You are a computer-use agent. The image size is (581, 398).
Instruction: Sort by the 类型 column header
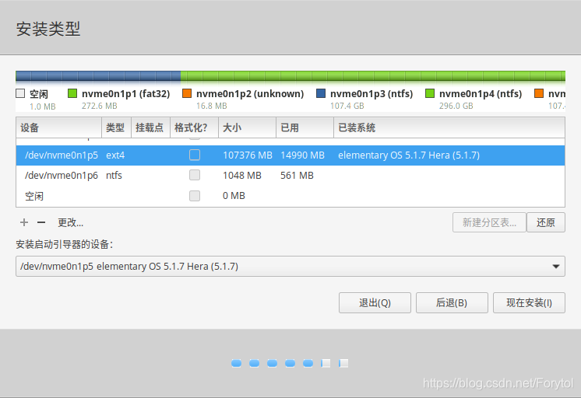point(116,127)
